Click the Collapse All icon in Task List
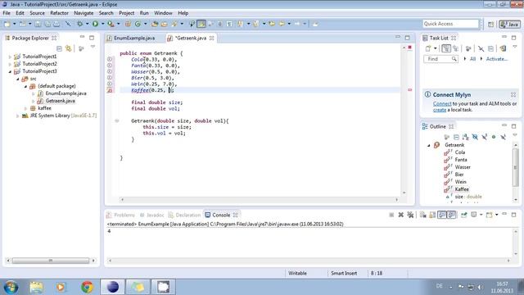The height and width of the screenshot is (295, 524). (490, 48)
